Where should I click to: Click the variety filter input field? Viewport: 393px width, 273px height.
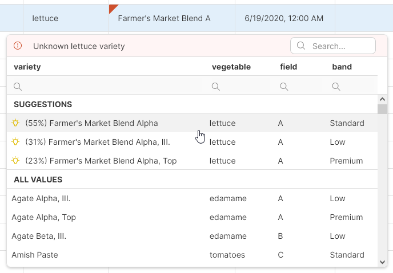[109, 87]
